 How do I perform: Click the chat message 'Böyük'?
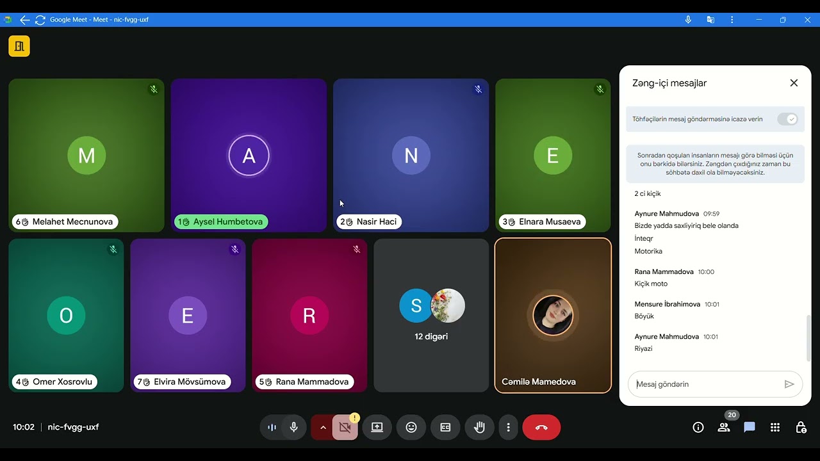644,316
